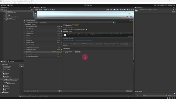This screenshot has width=176, height=99.
Task: Collapse the Samples section
Action: (64, 49)
